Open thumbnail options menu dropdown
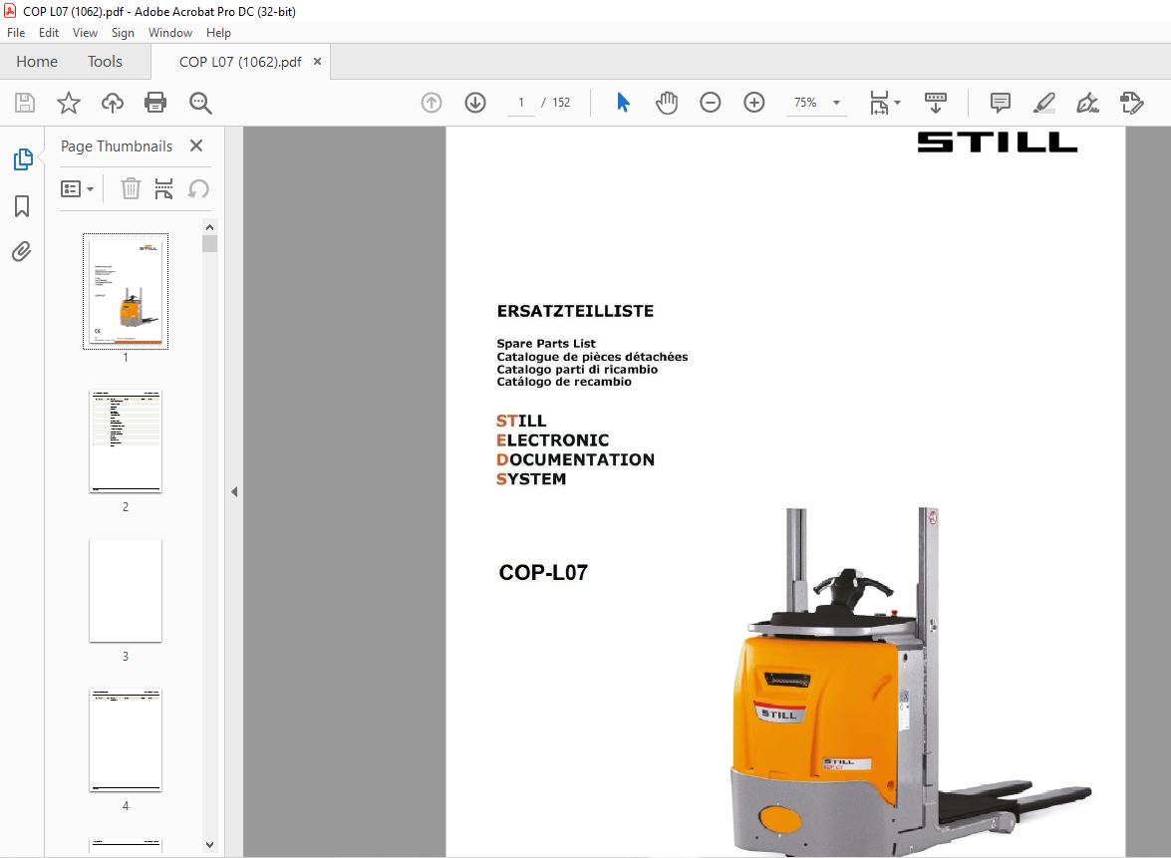 (77, 189)
